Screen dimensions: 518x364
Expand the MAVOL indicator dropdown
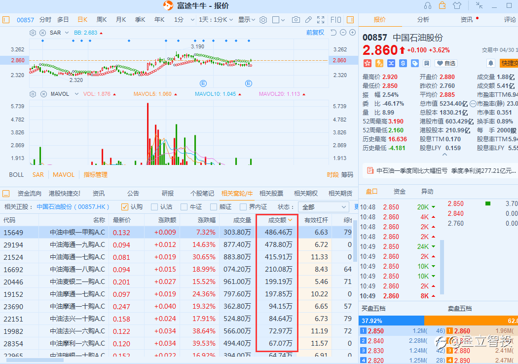click(x=76, y=94)
